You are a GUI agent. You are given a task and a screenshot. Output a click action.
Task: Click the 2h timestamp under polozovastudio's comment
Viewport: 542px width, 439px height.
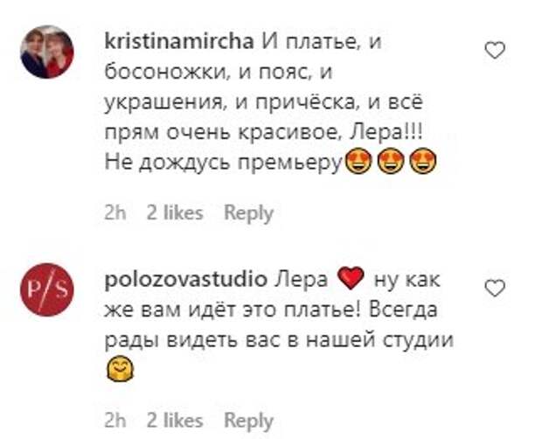(115, 421)
